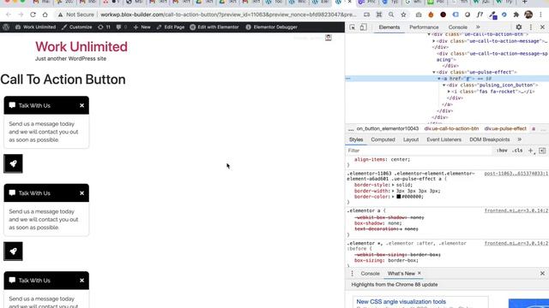Open the browser extensions puzzle icon

(x=516, y=15)
